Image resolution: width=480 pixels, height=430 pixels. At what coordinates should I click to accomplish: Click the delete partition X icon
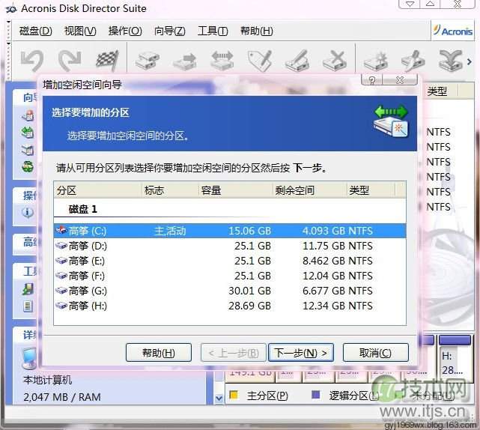(x=335, y=60)
